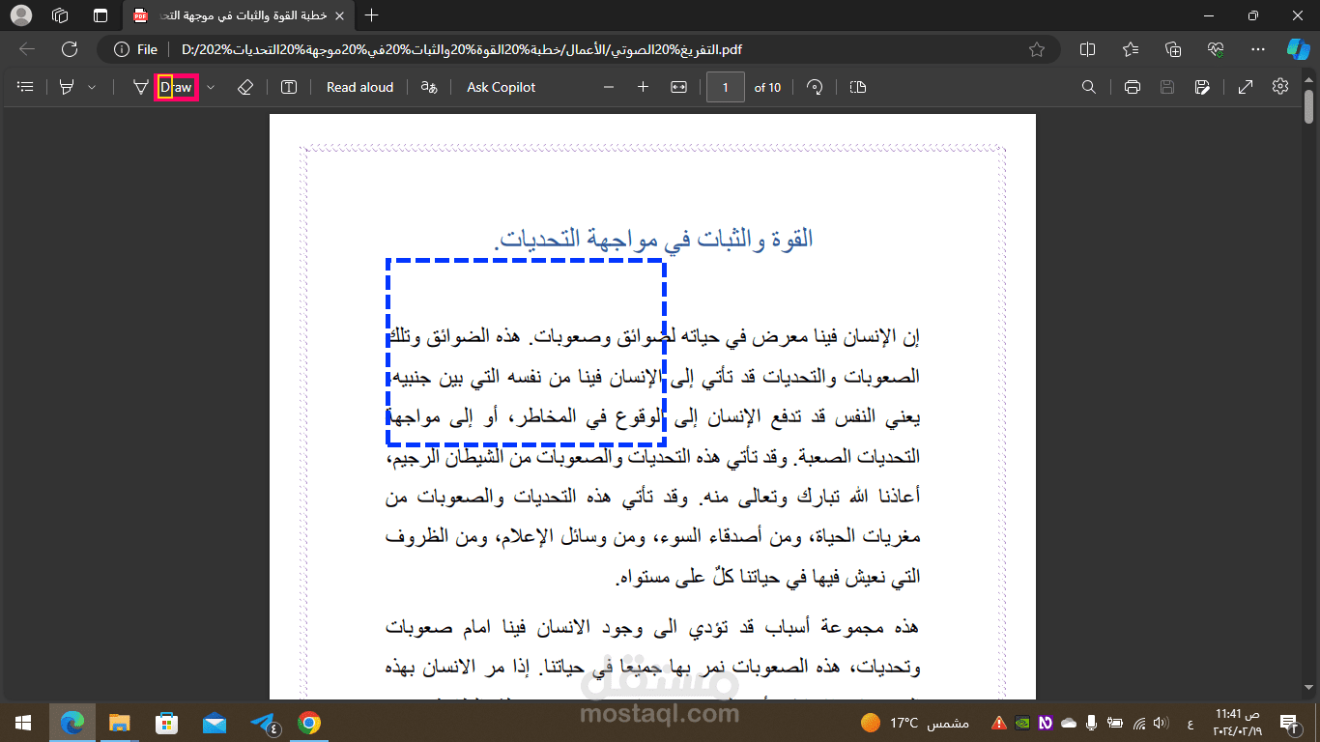This screenshot has height=742, width=1320.
Task: Open PDF toolbar settings gear
Action: coord(1280,87)
